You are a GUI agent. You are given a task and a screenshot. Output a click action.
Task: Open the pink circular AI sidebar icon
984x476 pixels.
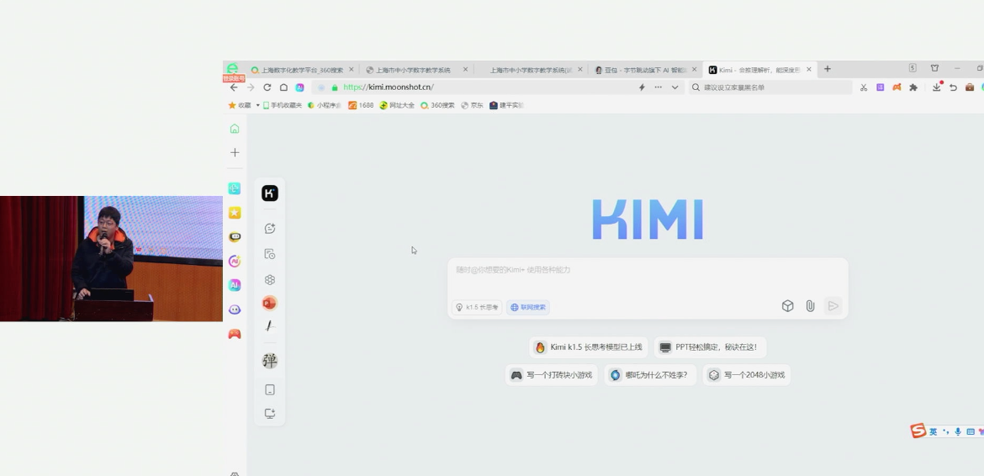pos(235,261)
